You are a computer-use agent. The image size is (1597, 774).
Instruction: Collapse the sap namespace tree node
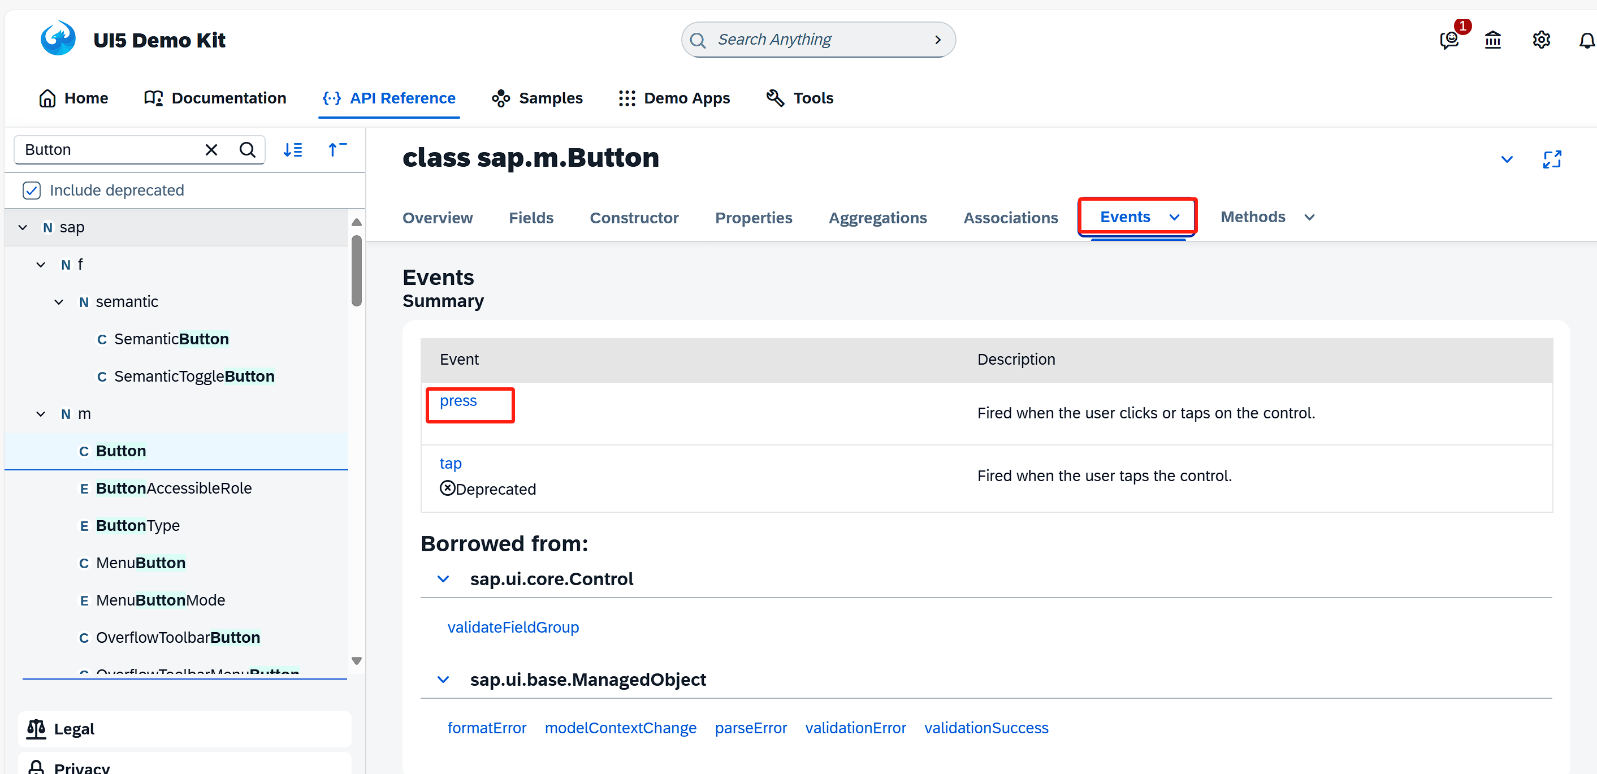(x=23, y=228)
